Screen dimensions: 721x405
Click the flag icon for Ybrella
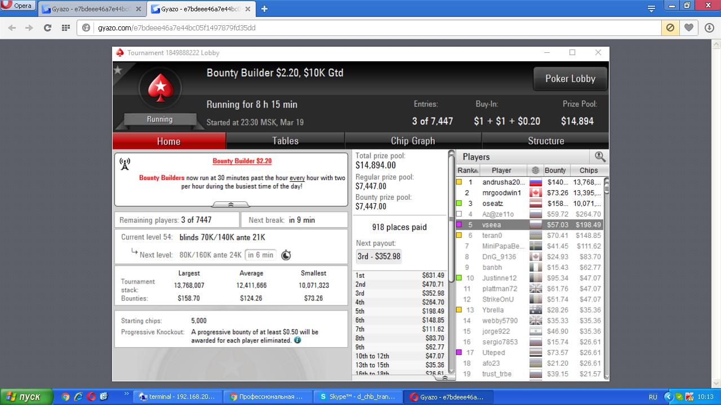pos(536,310)
